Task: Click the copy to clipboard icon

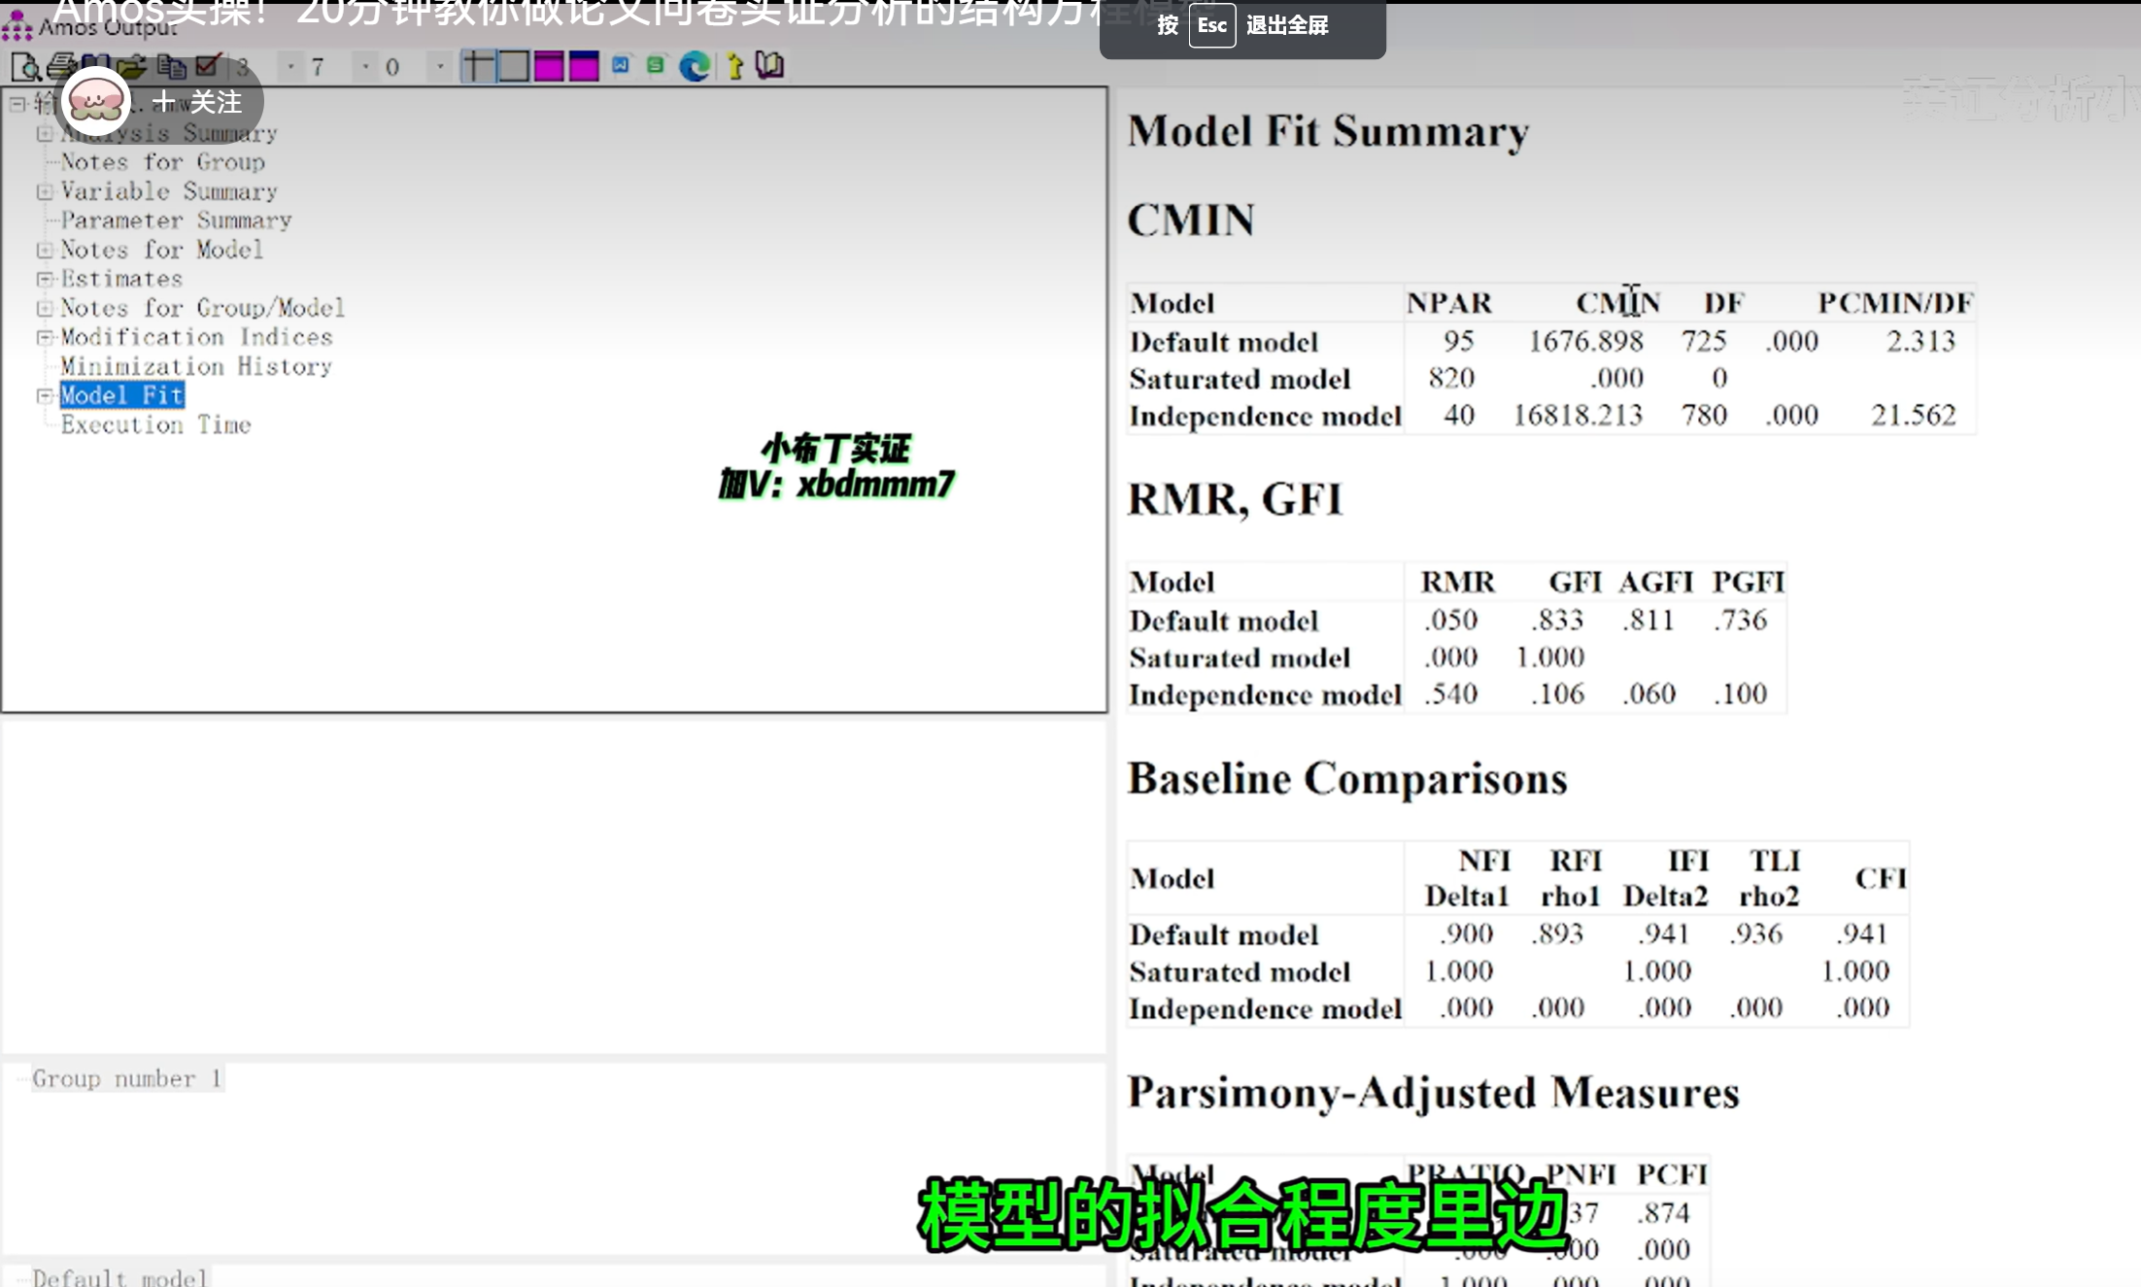Action: (x=171, y=66)
